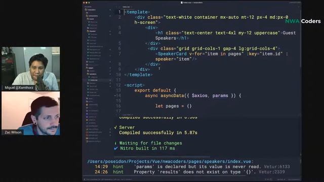
Task: Click line number 12 in the gutter
Action: (118, 85)
